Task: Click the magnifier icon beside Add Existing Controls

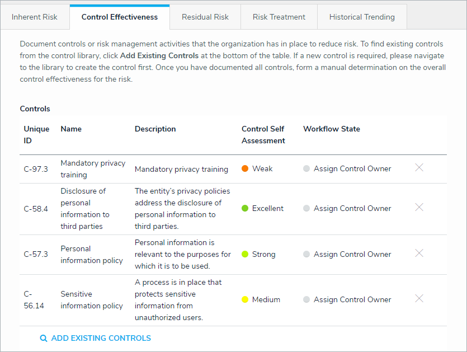Action: coord(44,339)
